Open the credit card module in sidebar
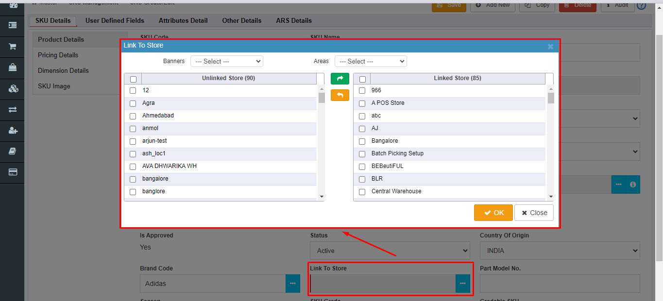Screen dimensions: 663x301 pyautogui.click(x=12, y=172)
